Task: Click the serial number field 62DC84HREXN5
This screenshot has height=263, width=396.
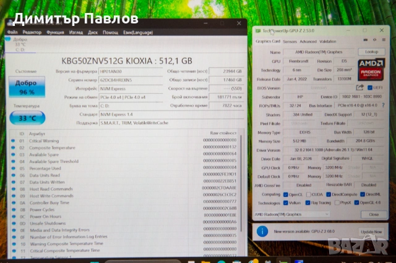Action: 131,80
